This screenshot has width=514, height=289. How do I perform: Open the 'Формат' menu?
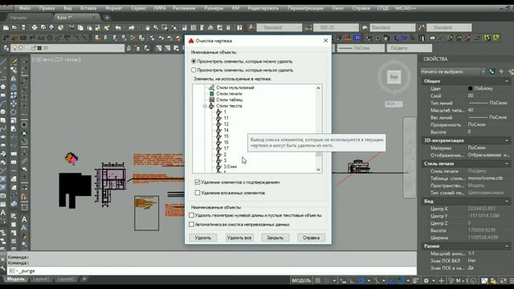pyautogui.click(x=113, y=8)
